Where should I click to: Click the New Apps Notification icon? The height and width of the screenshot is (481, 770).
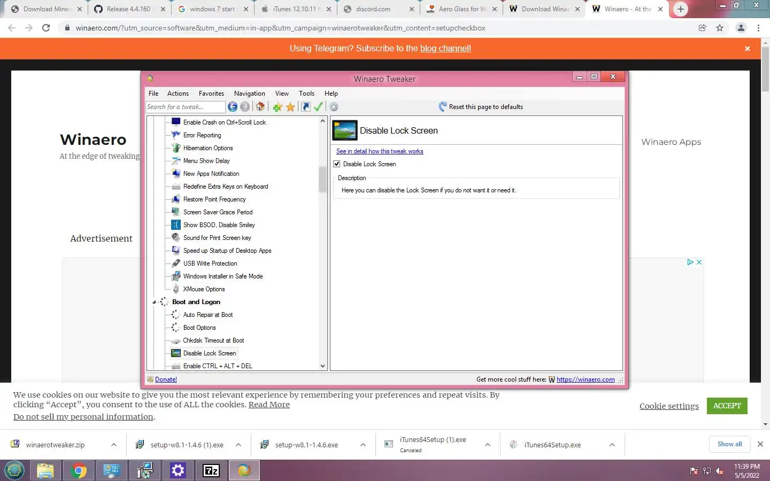176,174
